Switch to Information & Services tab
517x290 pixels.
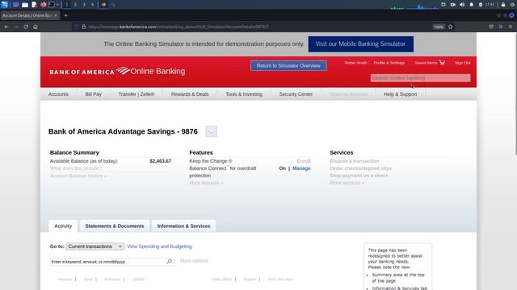pos(183,226)
